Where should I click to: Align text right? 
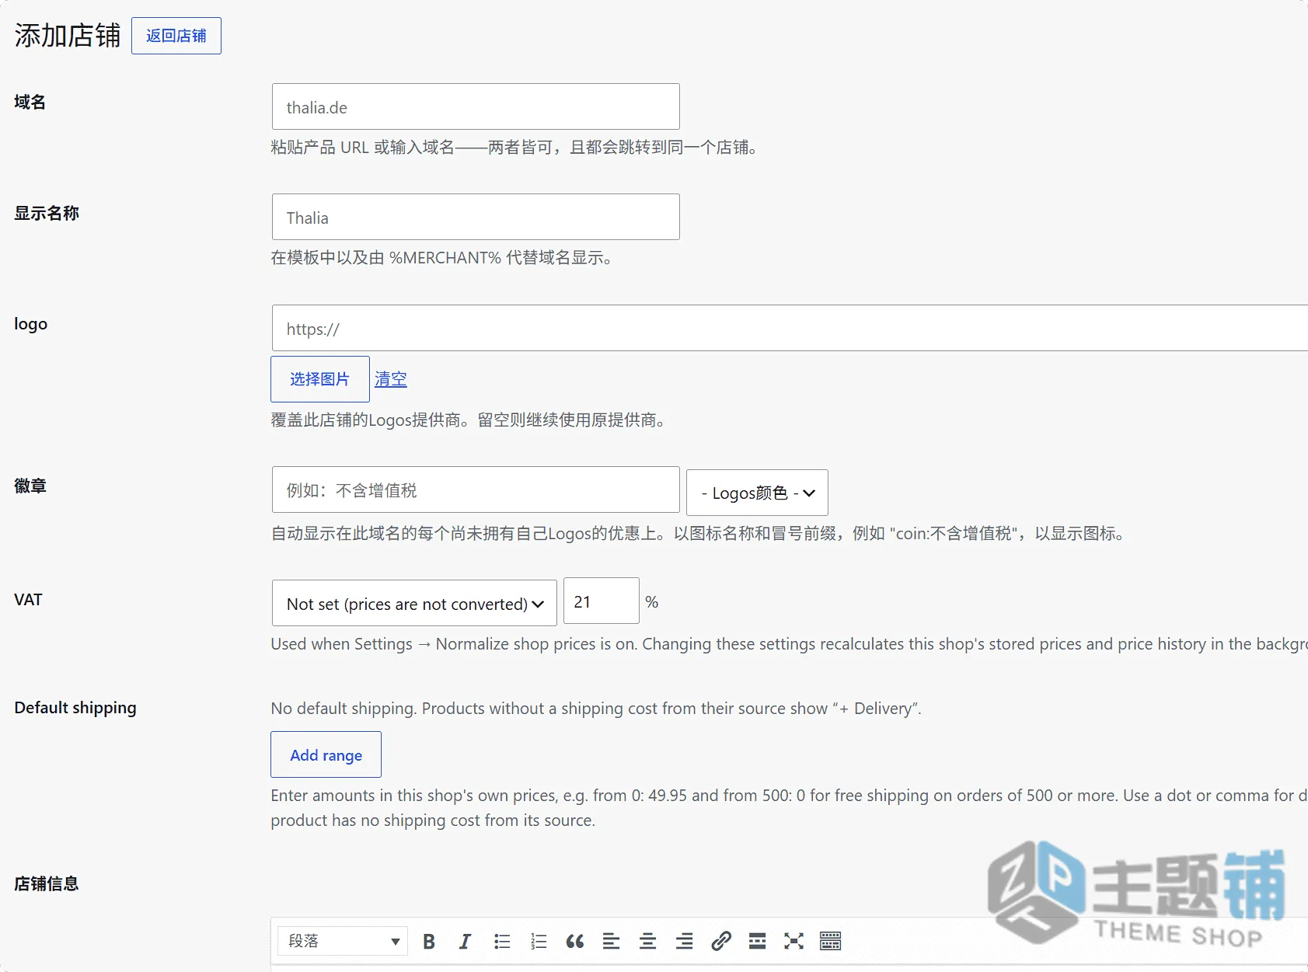point(684,942)
